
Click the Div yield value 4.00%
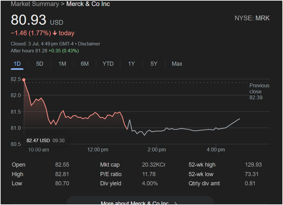coord(150,183)
